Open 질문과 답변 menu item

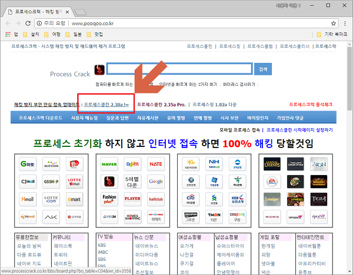pyautogui.click(x=118, y=118)
